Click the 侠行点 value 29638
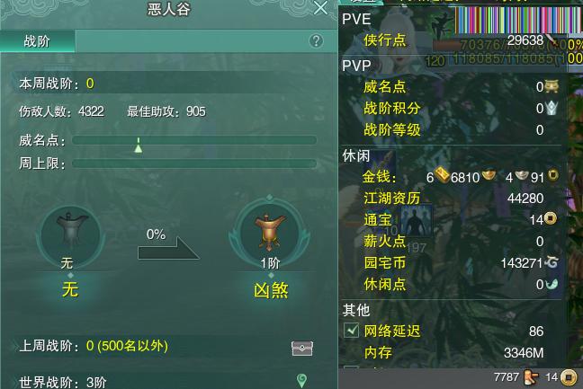 [x=525, y=40]
